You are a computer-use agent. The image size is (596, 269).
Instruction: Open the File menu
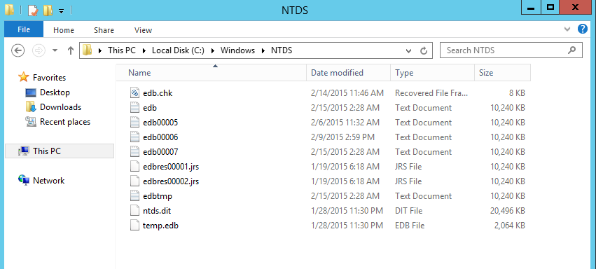tap(24, 29)
